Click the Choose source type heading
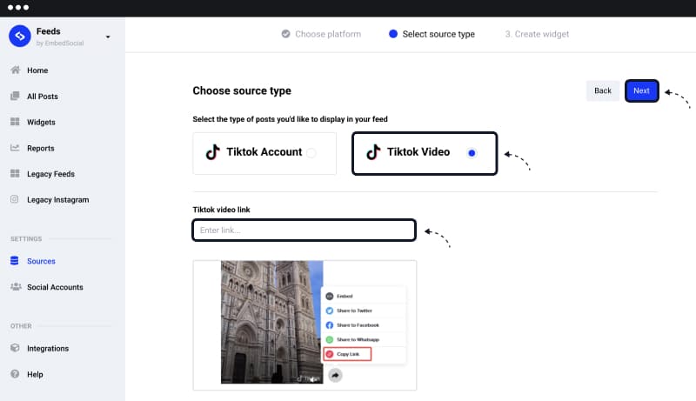Screen dimensions: 696x401 click(242, 90)
